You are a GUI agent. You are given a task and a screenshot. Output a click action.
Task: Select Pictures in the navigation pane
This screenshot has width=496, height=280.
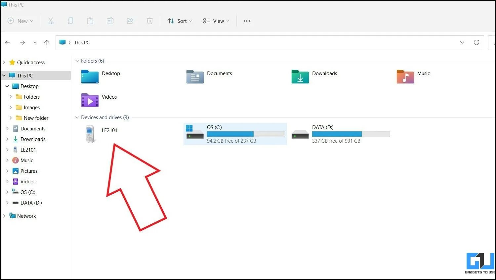coord(29,171)
